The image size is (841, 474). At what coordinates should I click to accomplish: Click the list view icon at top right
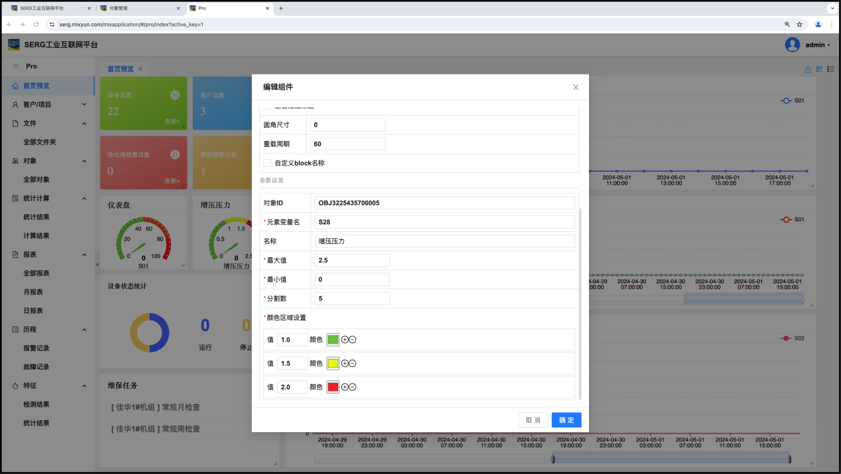click(830, 69)
